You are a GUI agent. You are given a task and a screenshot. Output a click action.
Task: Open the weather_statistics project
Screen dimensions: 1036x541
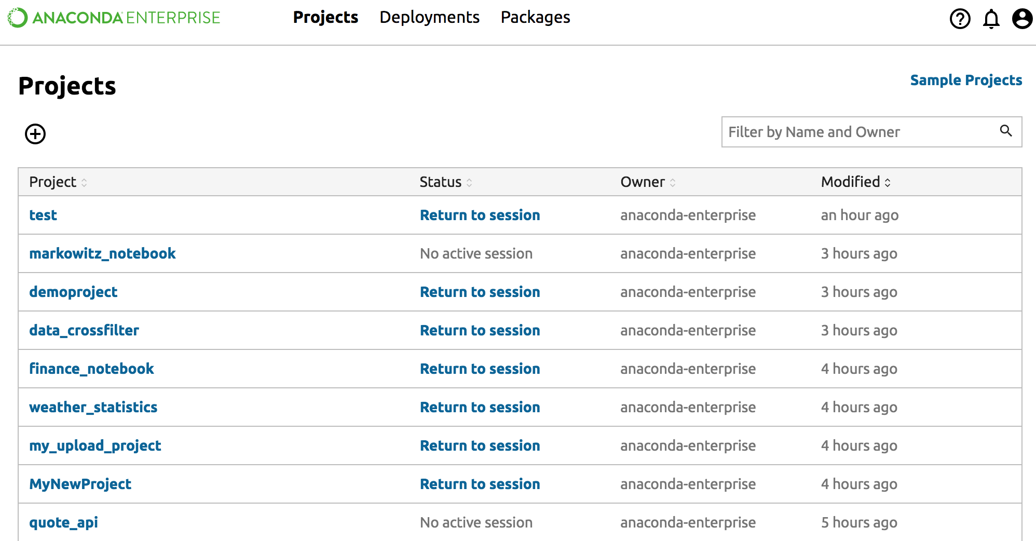click(93, 407)
